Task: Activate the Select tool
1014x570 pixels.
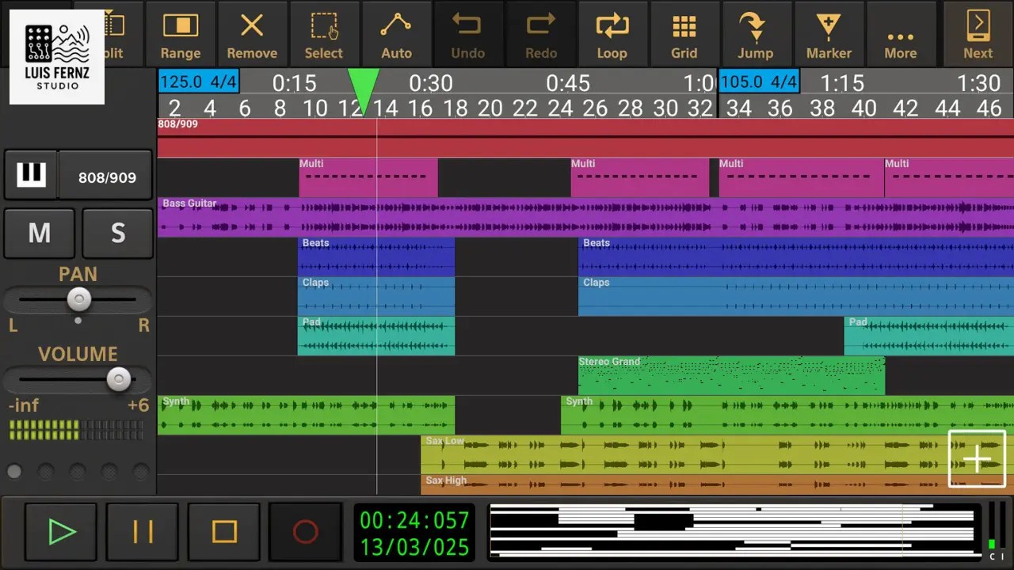Action: tap(324, 34)
